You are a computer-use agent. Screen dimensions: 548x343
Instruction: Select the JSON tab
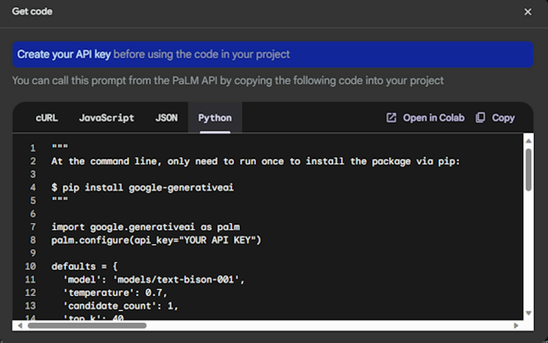[165, 117]
